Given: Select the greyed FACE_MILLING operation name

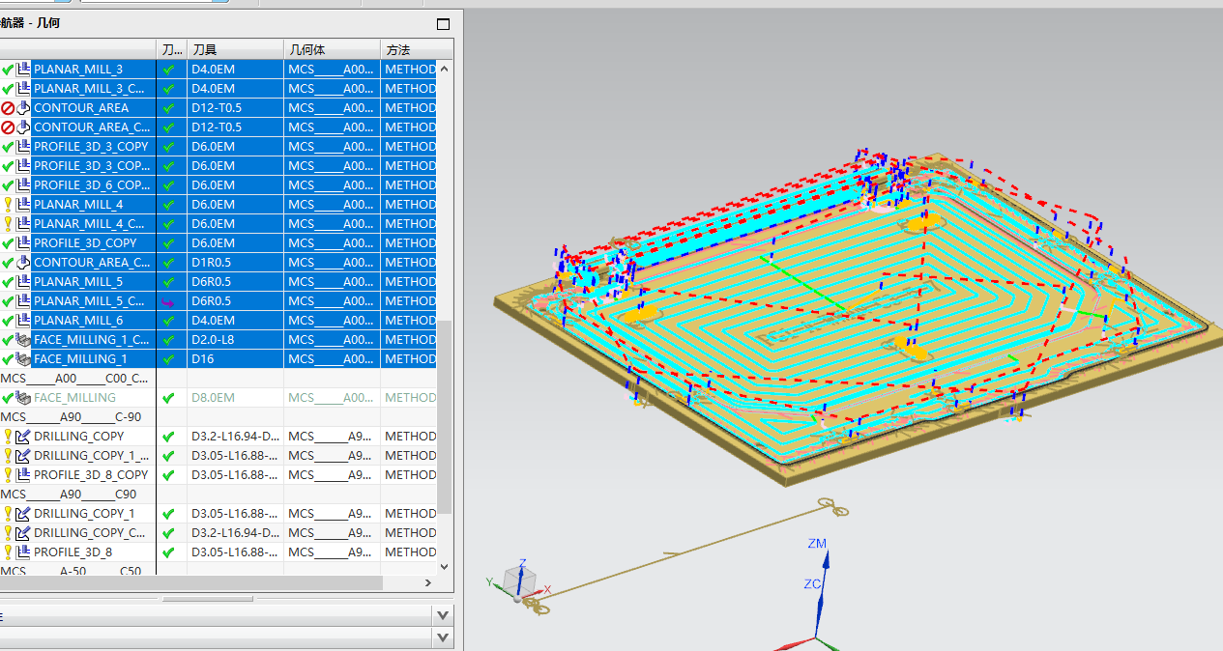Looking at the screenshot, I should pyautogui.click(x=74, y=398).
